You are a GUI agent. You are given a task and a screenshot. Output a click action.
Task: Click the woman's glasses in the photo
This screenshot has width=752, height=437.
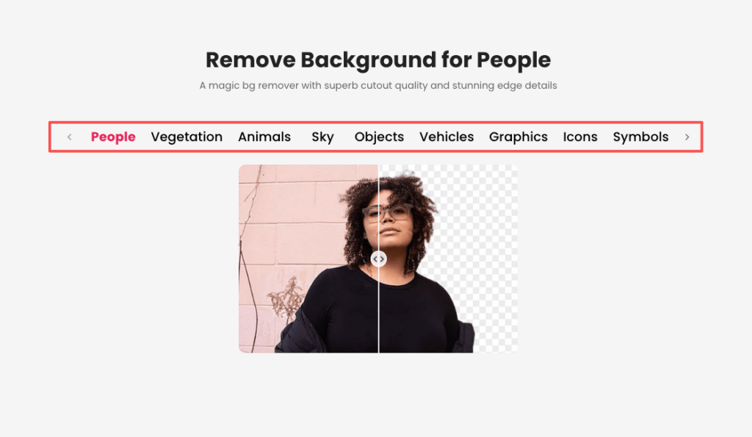[386, 212]
